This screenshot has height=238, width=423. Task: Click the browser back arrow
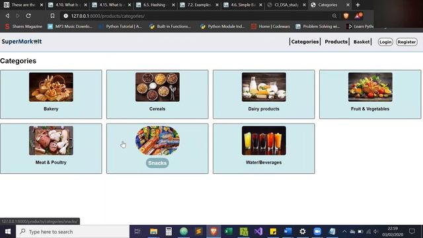click(x=7, y=16)
